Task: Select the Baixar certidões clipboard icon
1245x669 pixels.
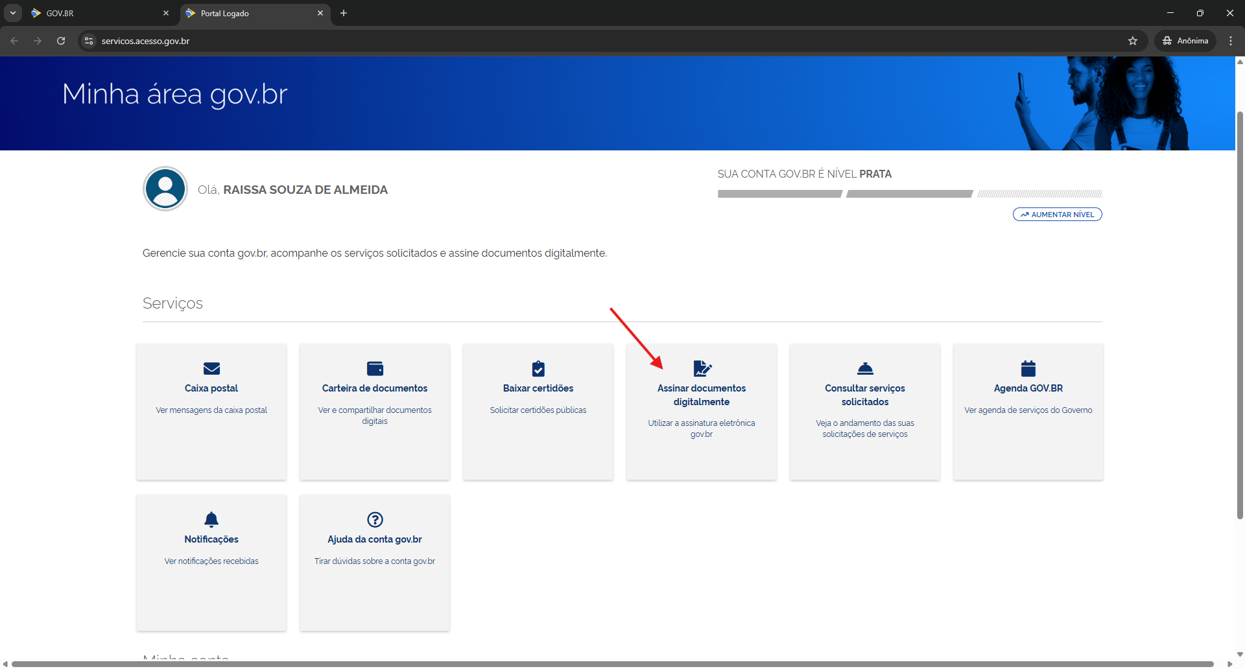Action: pyautogui.click(x=538, y=369)
